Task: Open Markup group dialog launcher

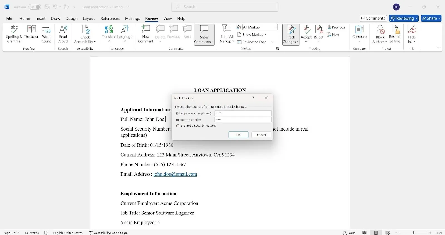Action: 278,48
